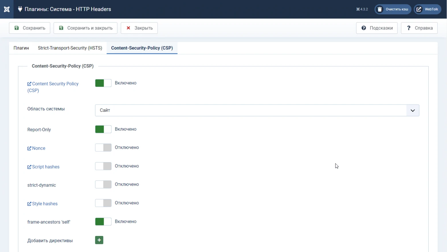Open the WebTolk site link

(x=427, y=9)
